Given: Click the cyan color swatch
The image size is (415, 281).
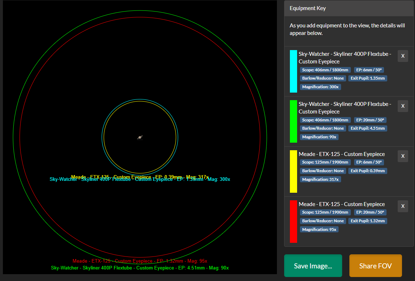Looking at the screenshot, I should pos(293,71).
